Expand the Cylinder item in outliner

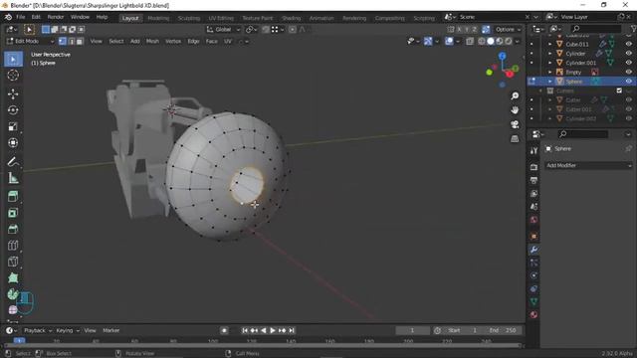(550, 53)
